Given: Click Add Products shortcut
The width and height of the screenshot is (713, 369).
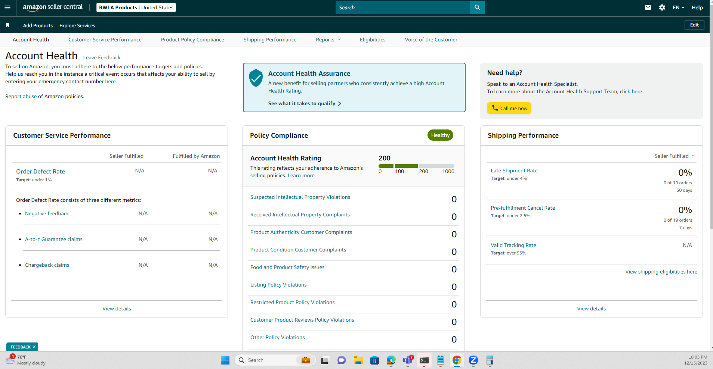Looking at the screenshot, I should (x=38, y=25).
